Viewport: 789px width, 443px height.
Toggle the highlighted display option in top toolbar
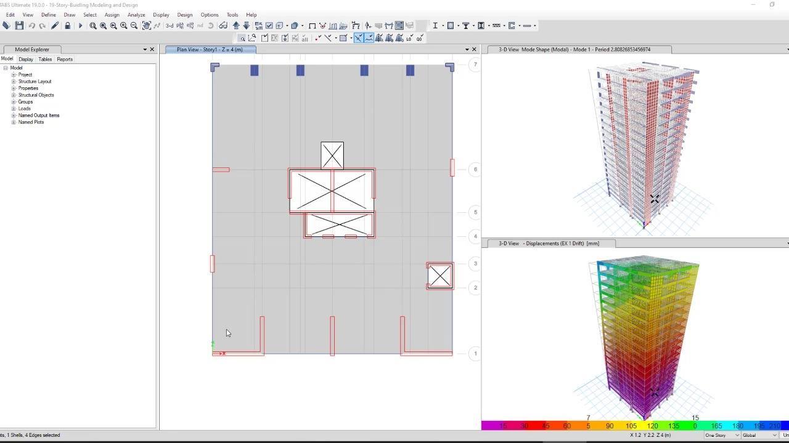pyautogui.click(x=399, y=25)
